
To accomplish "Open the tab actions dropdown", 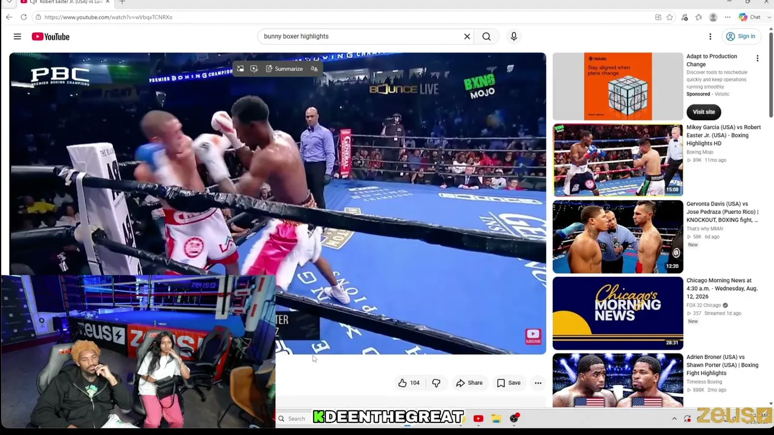I will tap(9, 2).
